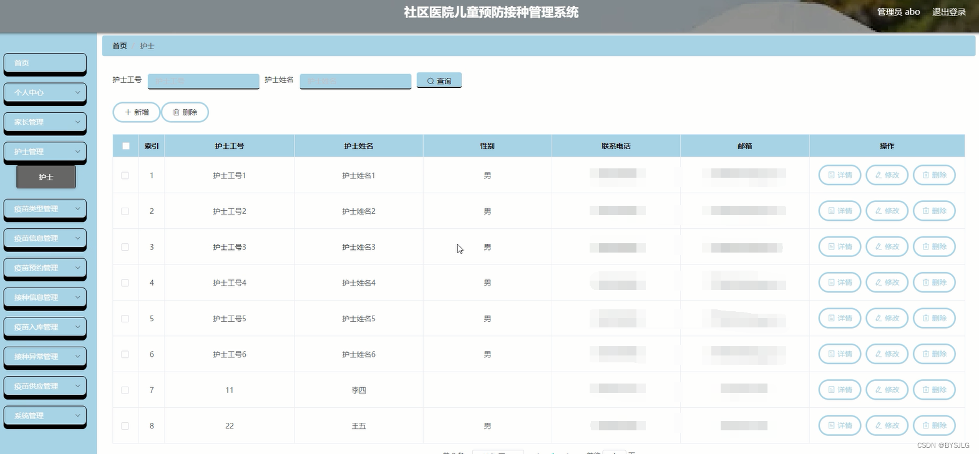Check the box for row 护士工号1
Screen dimensions: 979x454
[x=125, y=175]
